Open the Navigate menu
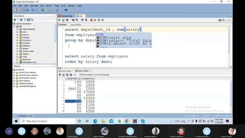245x138 pixels. pyautogui.click(x=34, y=6)
